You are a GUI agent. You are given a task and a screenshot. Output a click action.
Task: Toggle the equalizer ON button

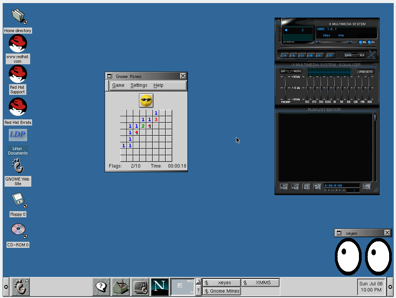point(283,72)
